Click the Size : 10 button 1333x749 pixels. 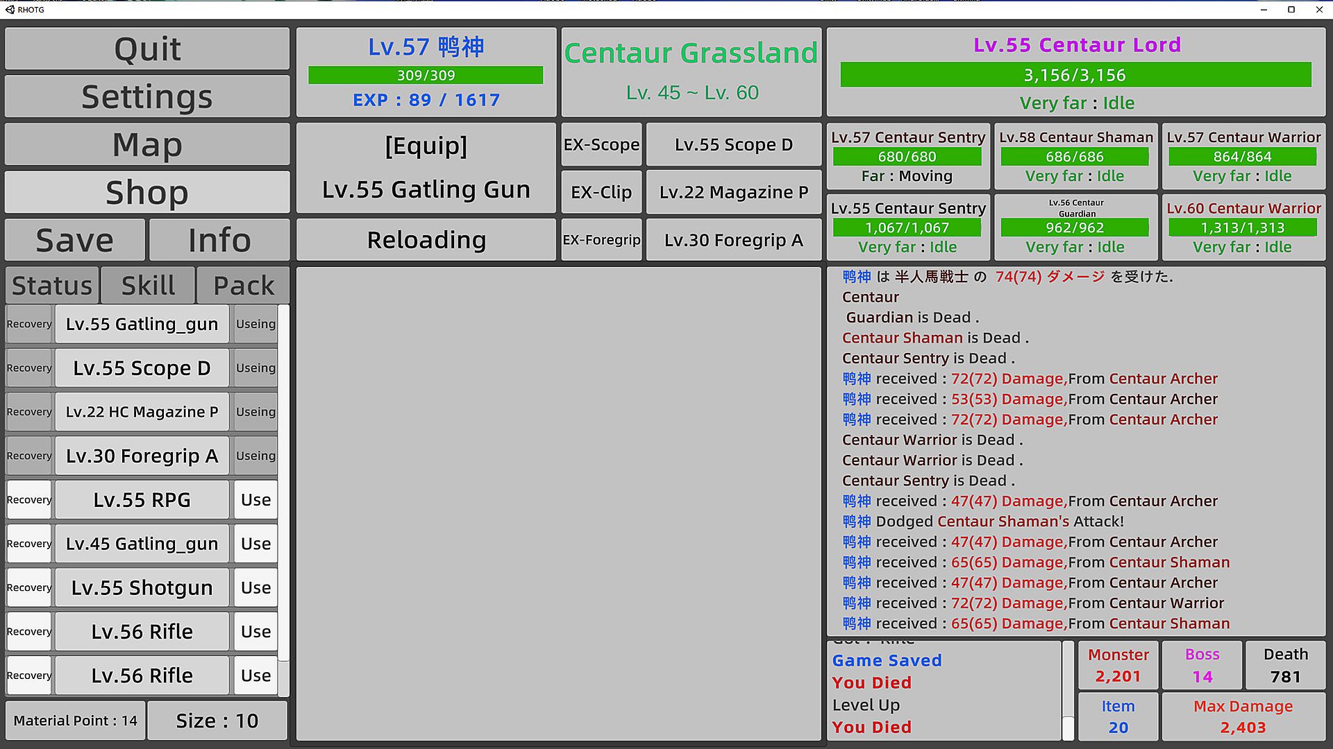pos(217,721)
